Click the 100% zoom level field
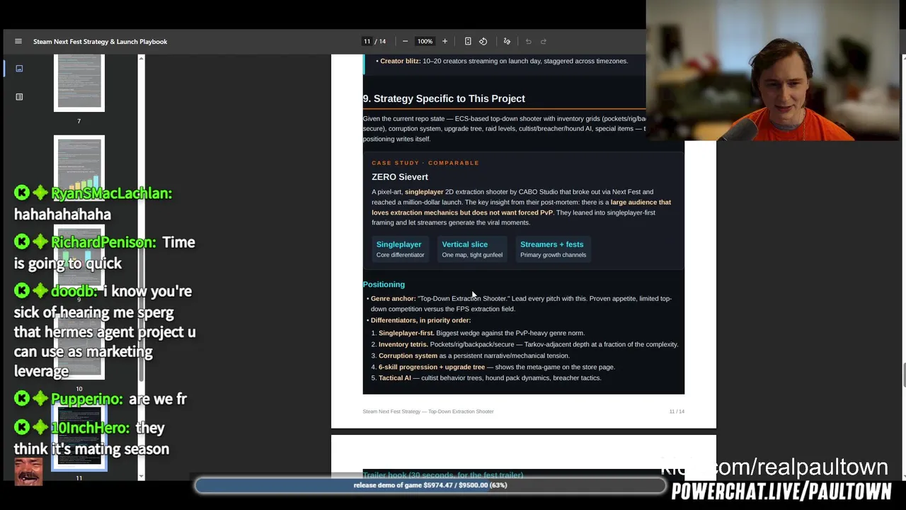The image size is (906, 510). (x=425, y=41)
